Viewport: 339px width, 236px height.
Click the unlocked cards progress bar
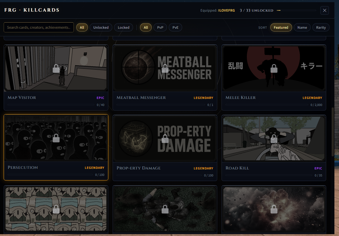296,10
